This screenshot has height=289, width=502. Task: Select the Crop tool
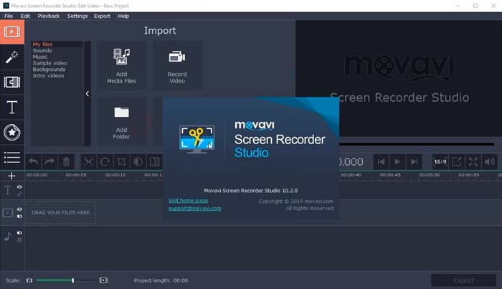coord(121,161)
